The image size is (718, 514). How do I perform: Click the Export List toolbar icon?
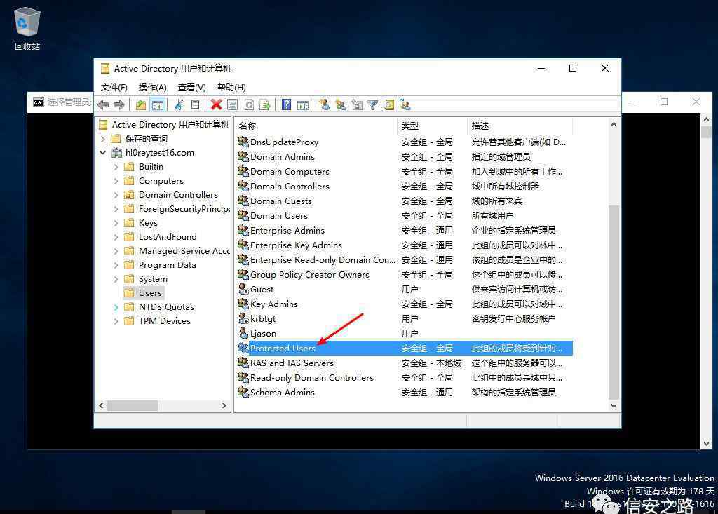point(264,105)
